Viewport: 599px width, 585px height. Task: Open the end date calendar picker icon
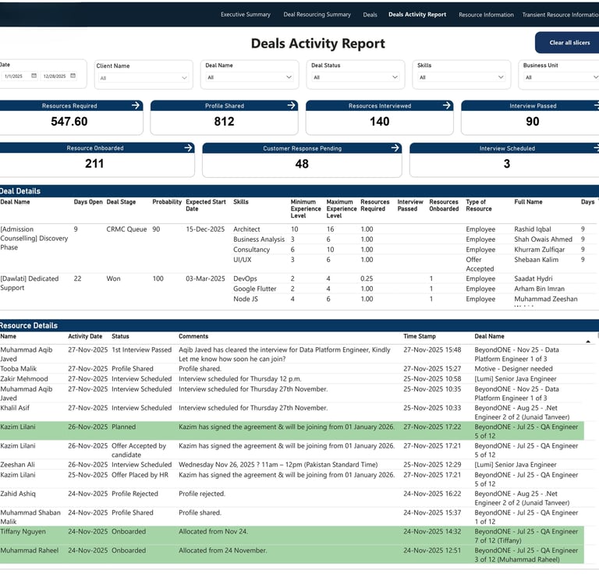[x=73, y=76]
